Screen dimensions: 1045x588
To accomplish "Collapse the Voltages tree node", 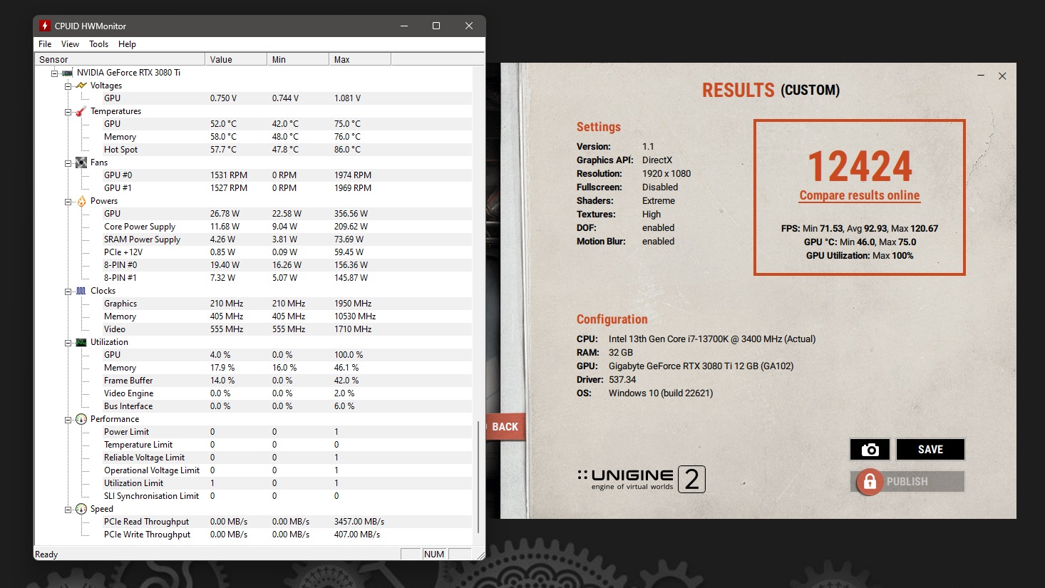I will (x=68, y=86).
